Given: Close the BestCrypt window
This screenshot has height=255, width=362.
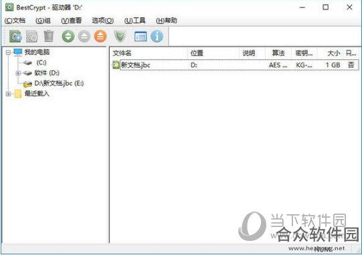Looking at the screenshot, I should click(x=349, y=7).
